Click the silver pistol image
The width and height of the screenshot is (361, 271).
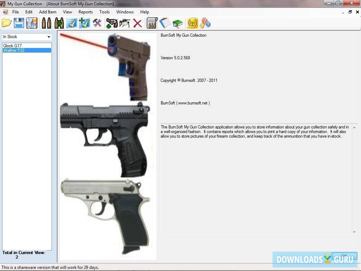pos(106,217)
